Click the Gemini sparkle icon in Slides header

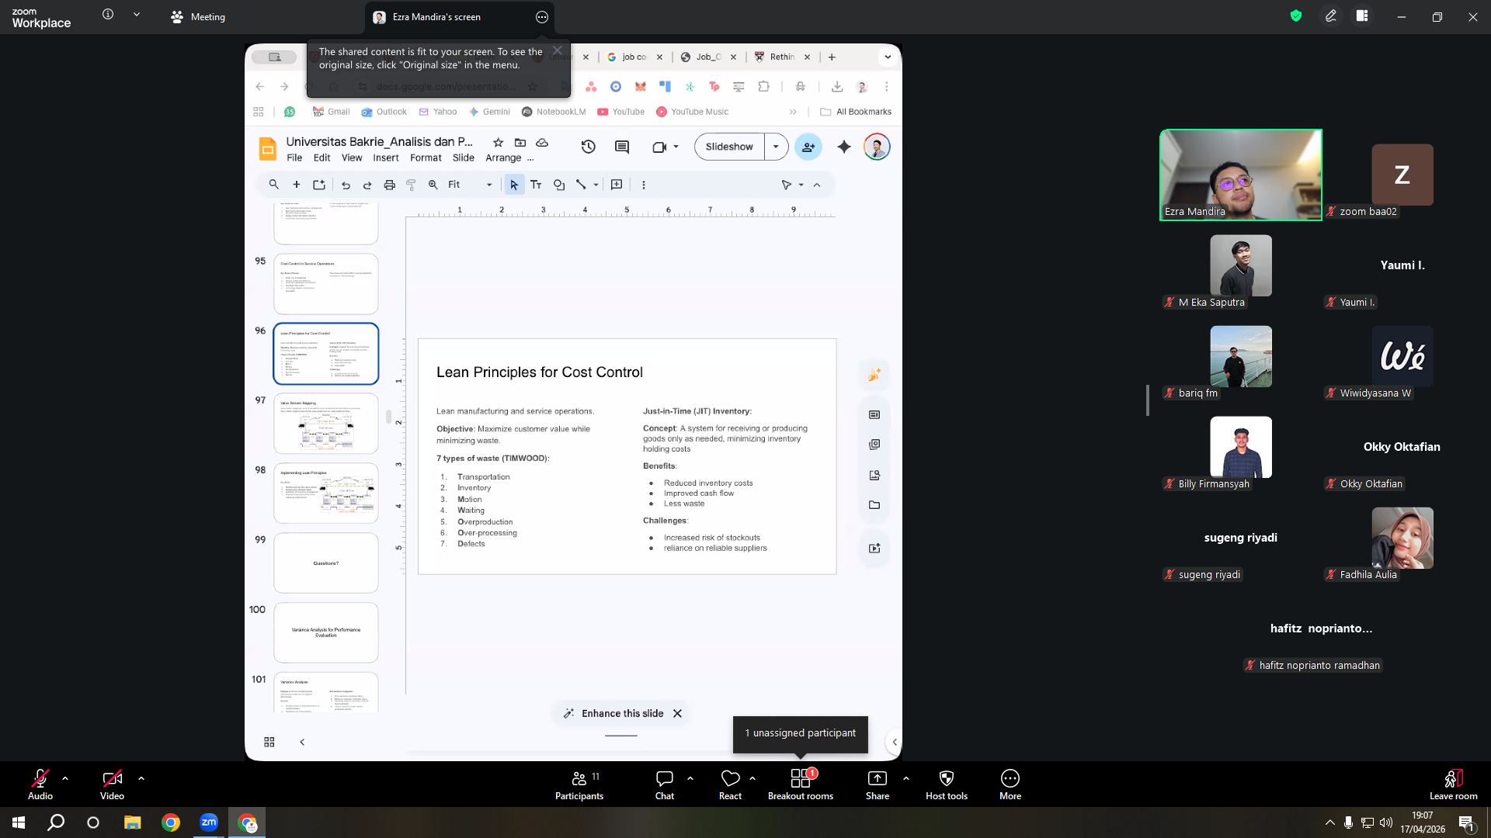[844, 147]
